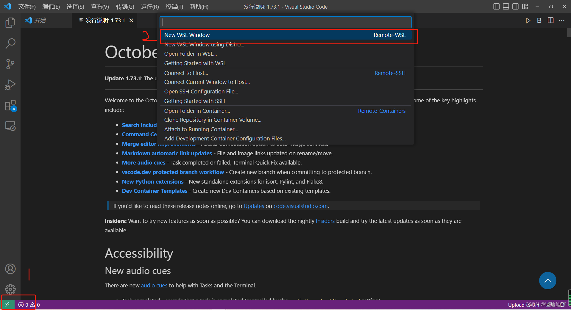Screen dimensions: 571x310
Task: Select Connect Current Window to Host...
Action: [285, 82]
